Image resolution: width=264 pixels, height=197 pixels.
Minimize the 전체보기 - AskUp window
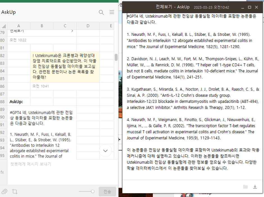[x=243, y=7]
